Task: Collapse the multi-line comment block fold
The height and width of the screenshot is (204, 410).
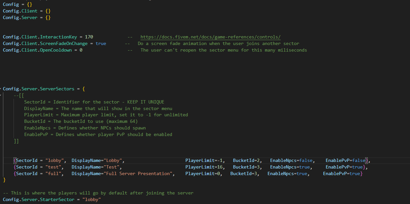Action: coord(1,95)
